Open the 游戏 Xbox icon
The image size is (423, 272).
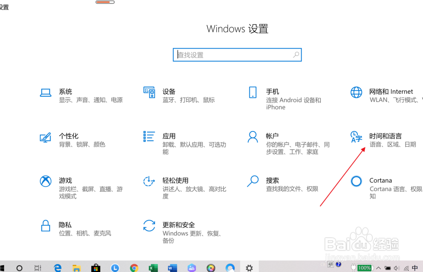coord(46,181)
